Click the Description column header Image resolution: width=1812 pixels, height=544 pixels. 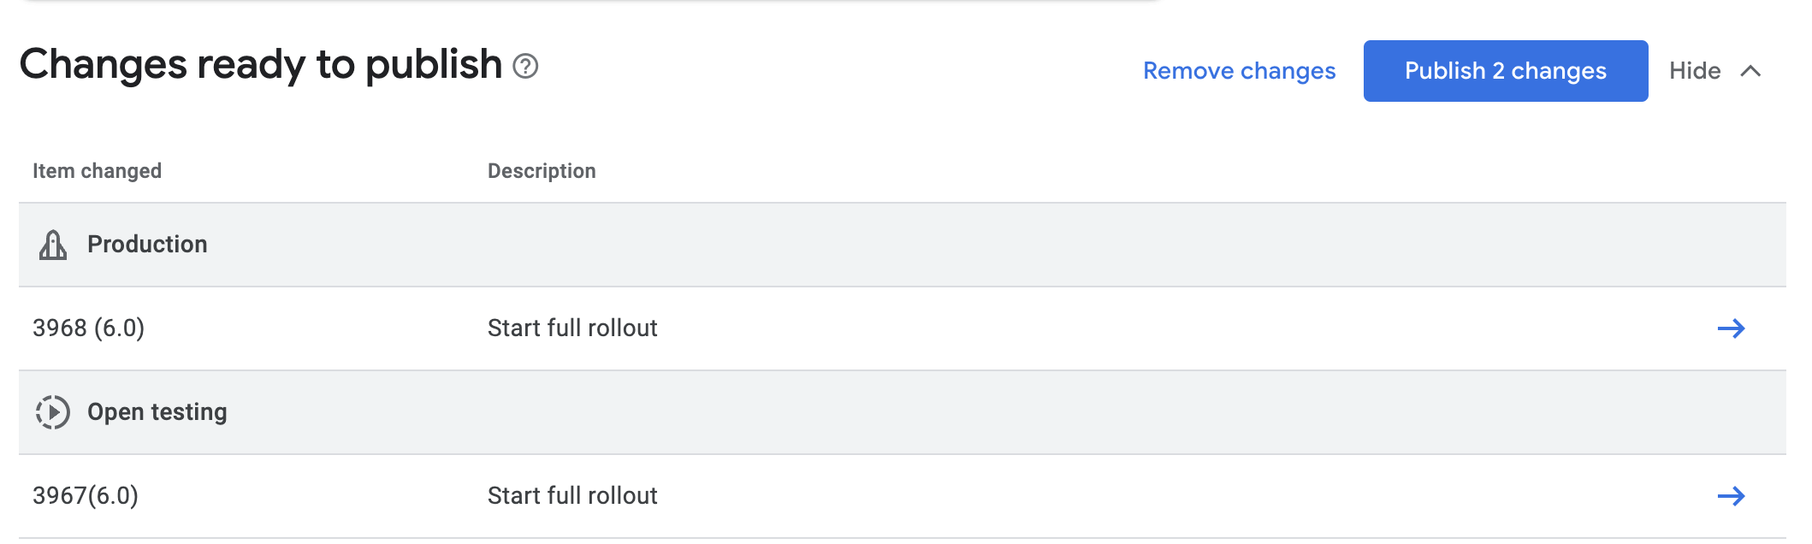542,171
